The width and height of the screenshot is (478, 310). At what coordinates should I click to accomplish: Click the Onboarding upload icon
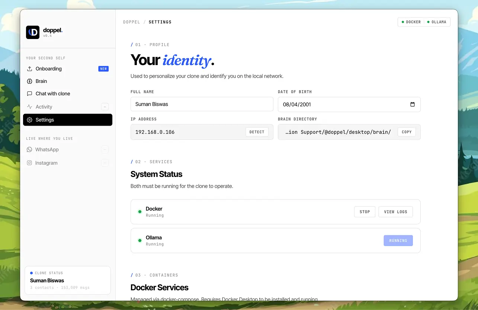point(30,69)
